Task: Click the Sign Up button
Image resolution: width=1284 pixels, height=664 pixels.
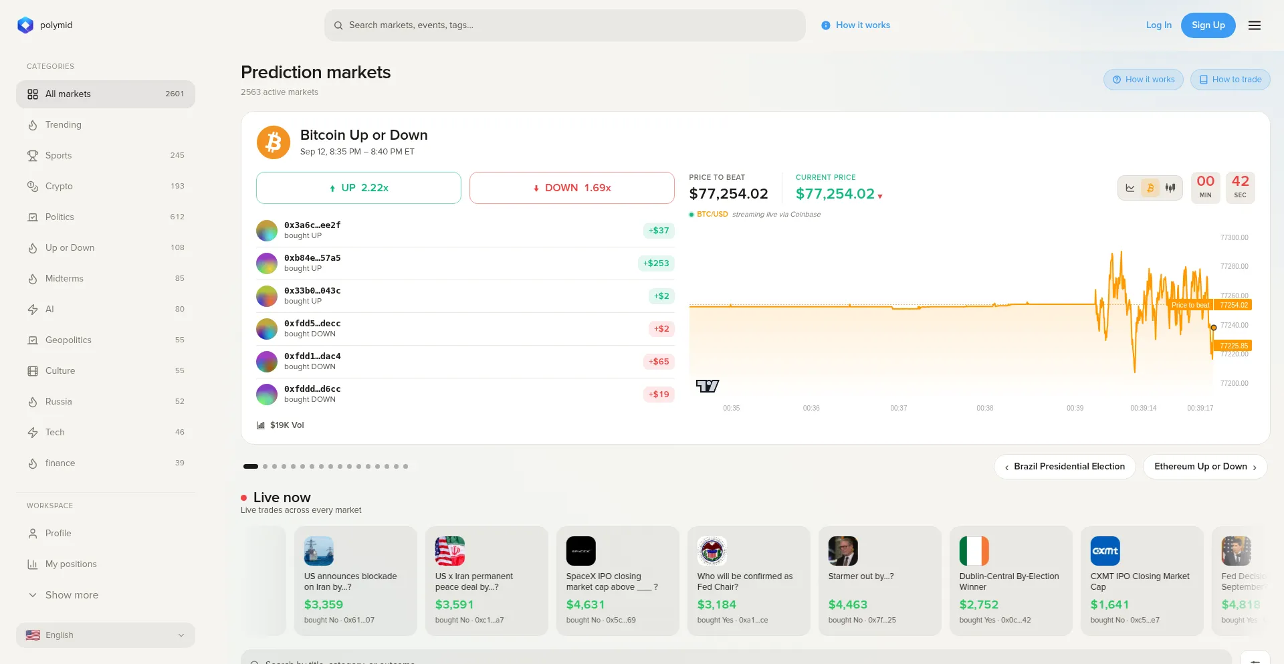Action: [1208, 25]
